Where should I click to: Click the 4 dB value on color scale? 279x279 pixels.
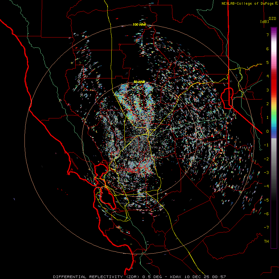(x=267, y=76)
